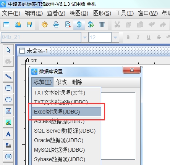The height and width of the screenshot is (165, 170).
Task: Create a new label document
Action: (x=6, y=24)
